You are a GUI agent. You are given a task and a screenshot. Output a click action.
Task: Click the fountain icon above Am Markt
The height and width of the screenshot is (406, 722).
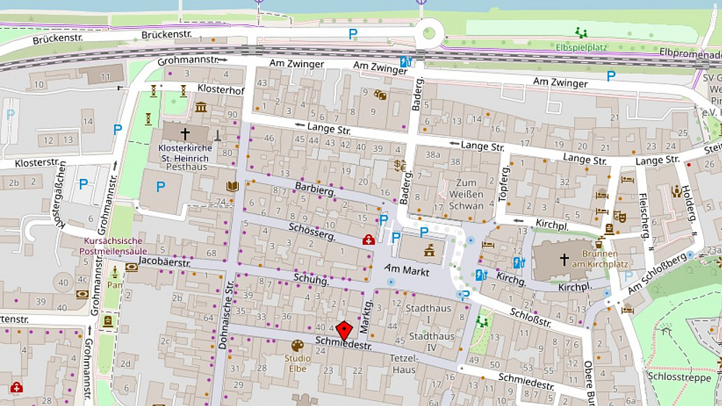pos(430,250)
